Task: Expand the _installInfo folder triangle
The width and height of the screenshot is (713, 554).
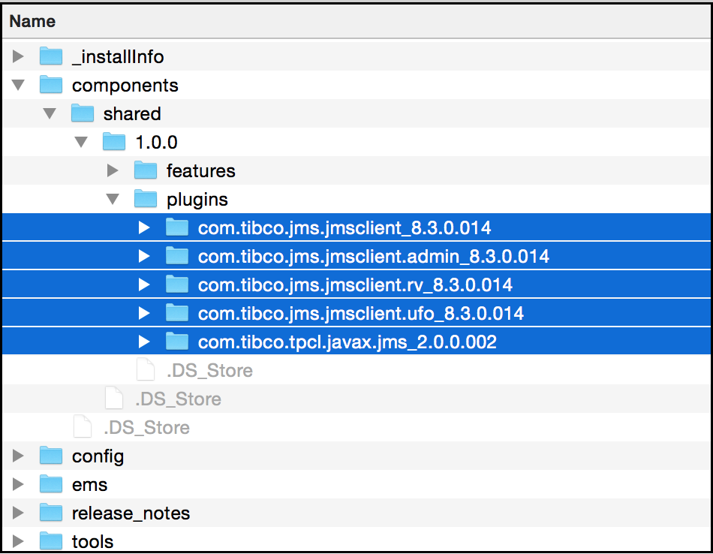Action: coord(19,56)
